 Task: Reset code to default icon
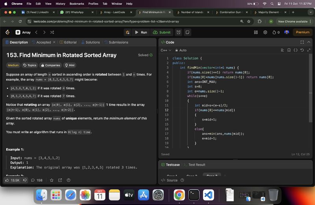[302, 50]
